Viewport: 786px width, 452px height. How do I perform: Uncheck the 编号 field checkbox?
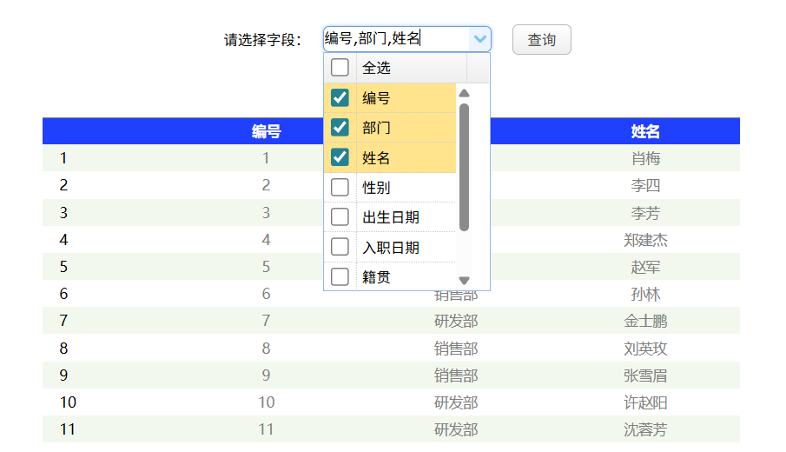point(340,97)
